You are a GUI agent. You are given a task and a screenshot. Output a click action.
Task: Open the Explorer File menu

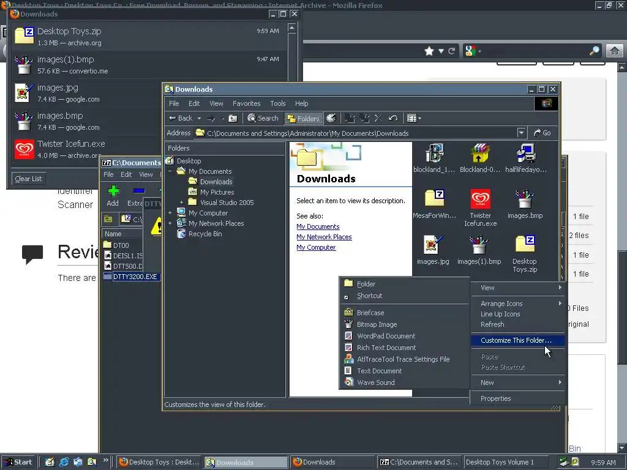pos(174,103)
